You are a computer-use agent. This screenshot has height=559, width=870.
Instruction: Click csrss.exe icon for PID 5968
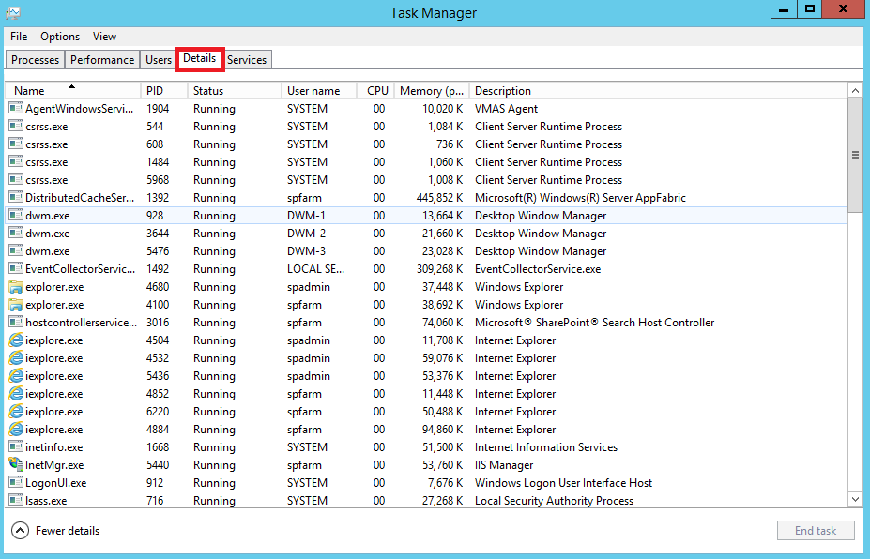(x=16, y=180)
